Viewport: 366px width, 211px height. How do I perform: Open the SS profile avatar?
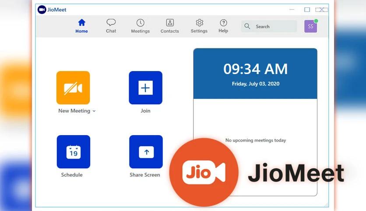pyautogui.click(x=311, y=26)
